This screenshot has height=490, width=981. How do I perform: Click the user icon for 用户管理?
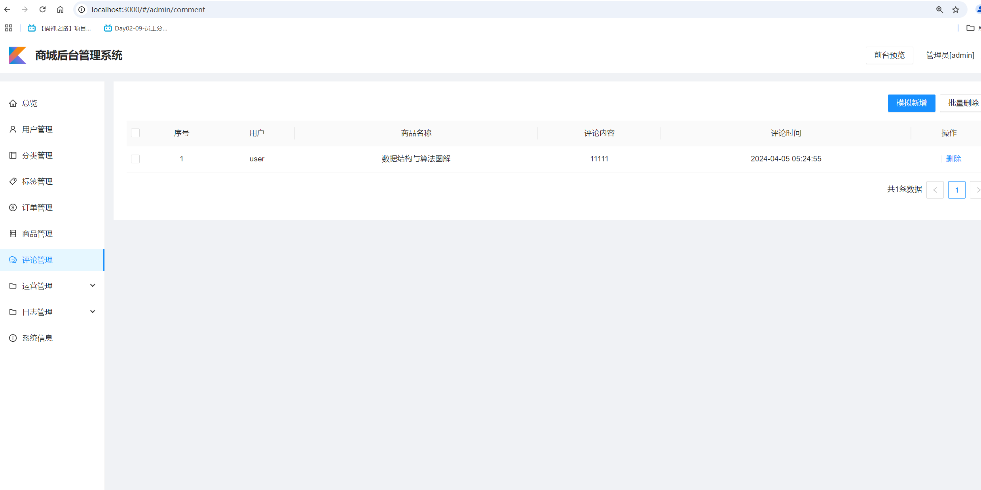pyautogui.click(x=13, y=129)
